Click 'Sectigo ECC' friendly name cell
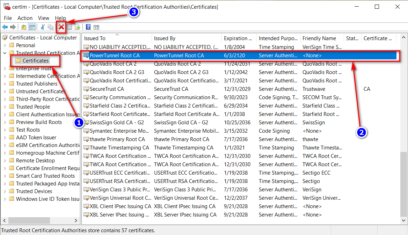Viewport: 408px width, 235px height. click(316, 173)
